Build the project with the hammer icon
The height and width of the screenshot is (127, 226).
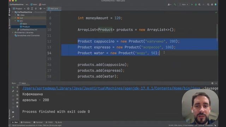(x=175, y=5)
